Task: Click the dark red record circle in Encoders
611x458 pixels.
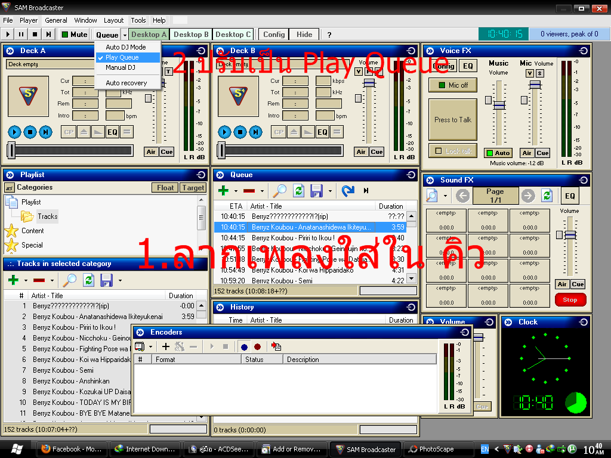Action: 258,346
